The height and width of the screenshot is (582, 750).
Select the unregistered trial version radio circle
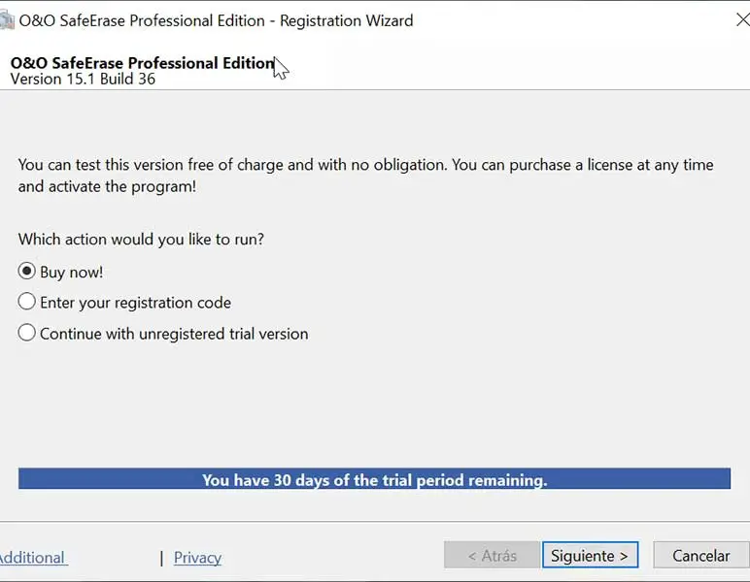[27, 334]
